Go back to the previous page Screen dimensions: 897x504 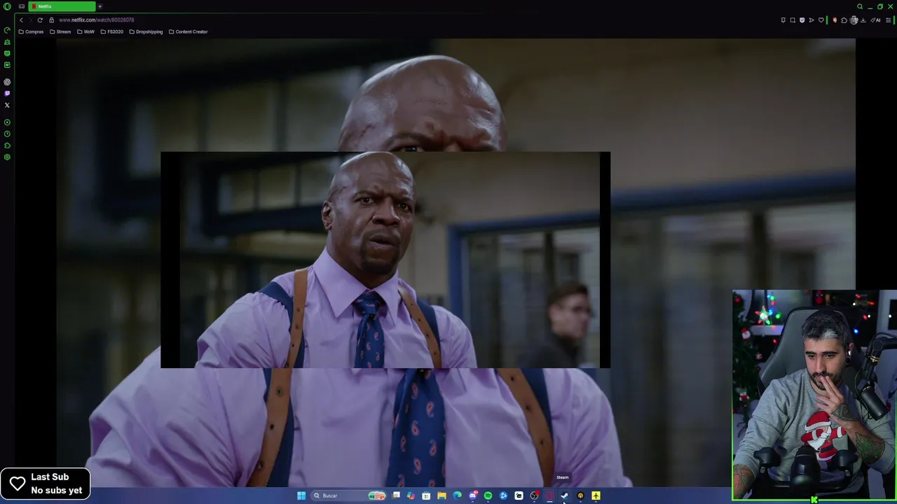[21, 20]
